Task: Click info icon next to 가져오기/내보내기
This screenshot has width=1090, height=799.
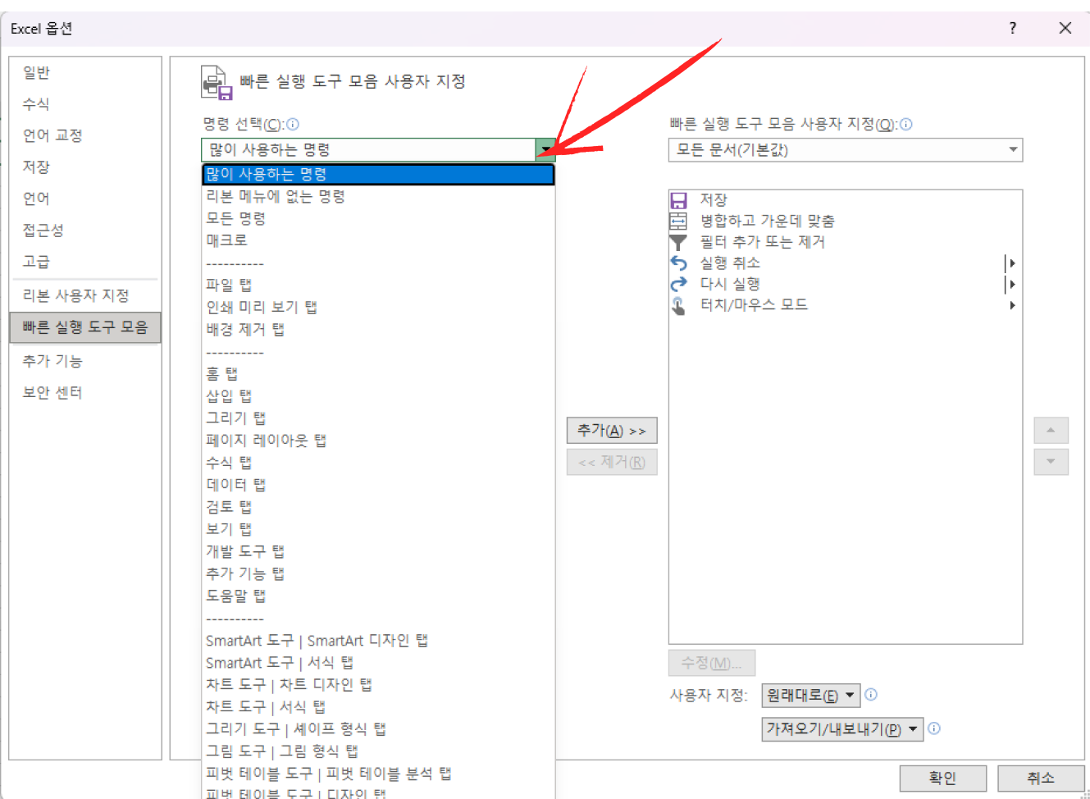Action: [x=933, y=728]
